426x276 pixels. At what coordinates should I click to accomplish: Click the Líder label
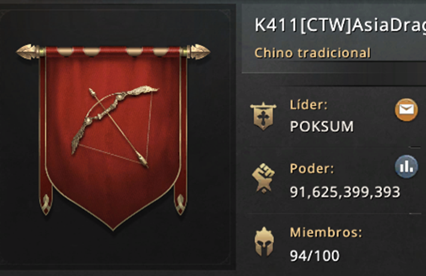(309, 105)
